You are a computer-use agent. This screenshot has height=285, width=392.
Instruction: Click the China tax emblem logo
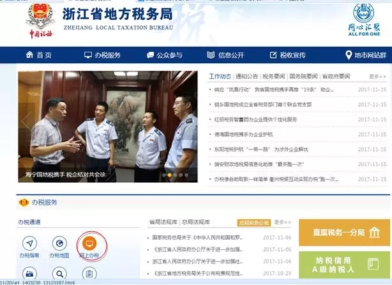(x=41, y=21)
